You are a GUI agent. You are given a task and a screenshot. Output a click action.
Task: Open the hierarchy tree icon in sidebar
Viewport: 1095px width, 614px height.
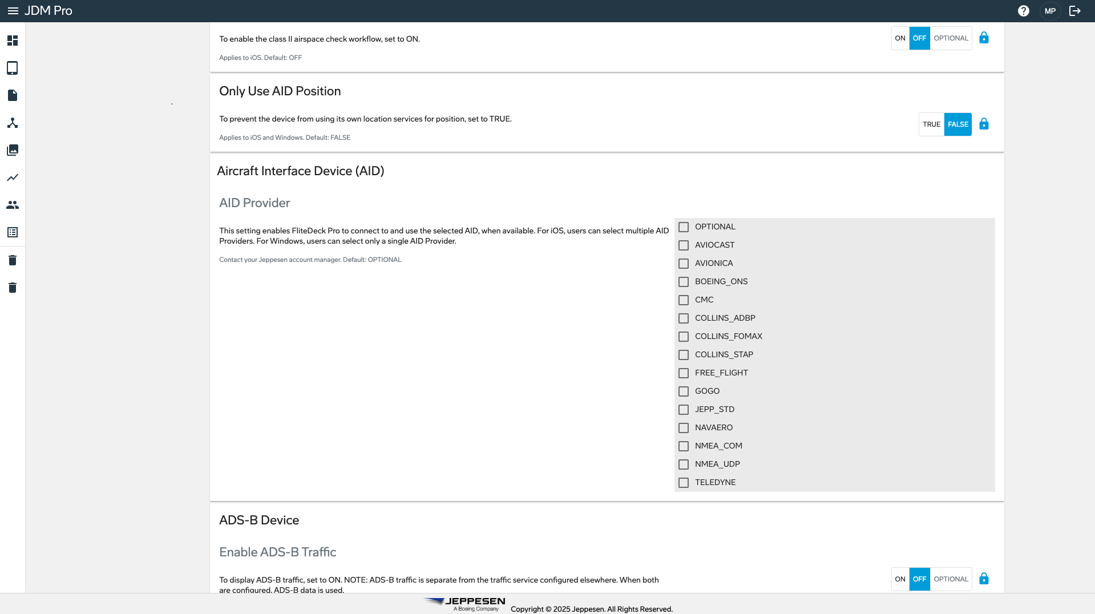(x=13, y=123)
